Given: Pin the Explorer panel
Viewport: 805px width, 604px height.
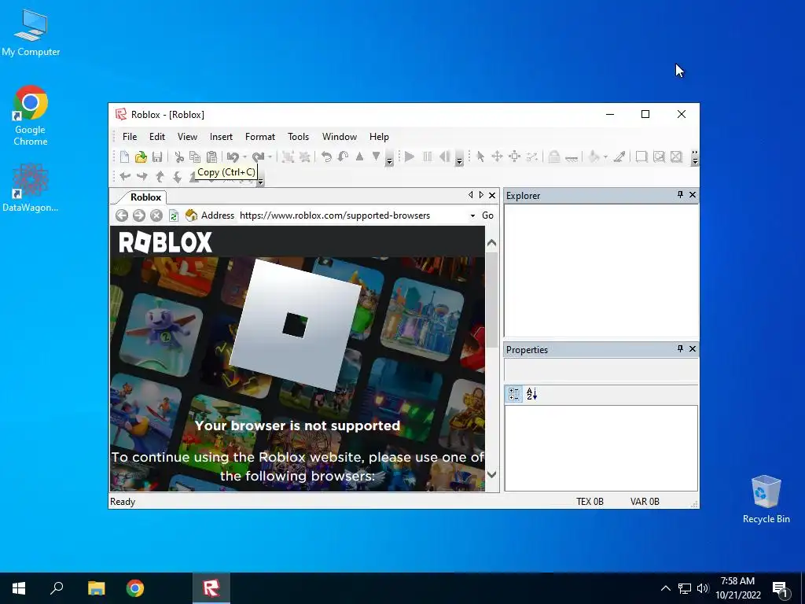Looking at the screenshot, I should pos(680,195).
